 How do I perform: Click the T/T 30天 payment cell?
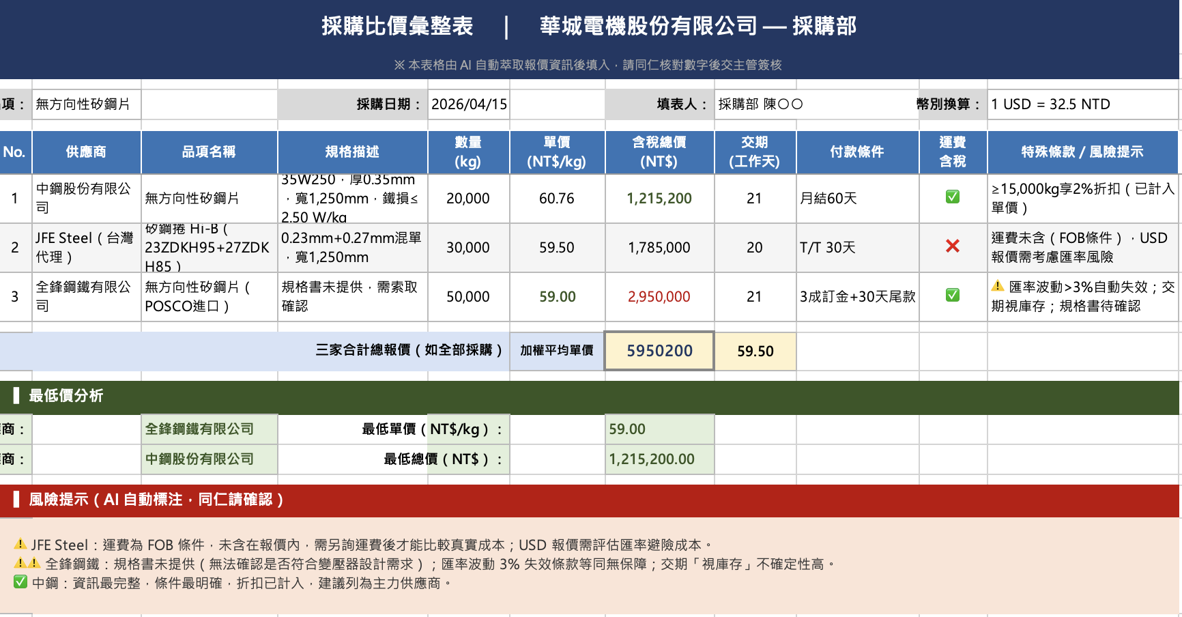[858, 248]
